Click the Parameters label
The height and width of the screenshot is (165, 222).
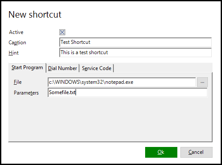click(x=26, y=93)
